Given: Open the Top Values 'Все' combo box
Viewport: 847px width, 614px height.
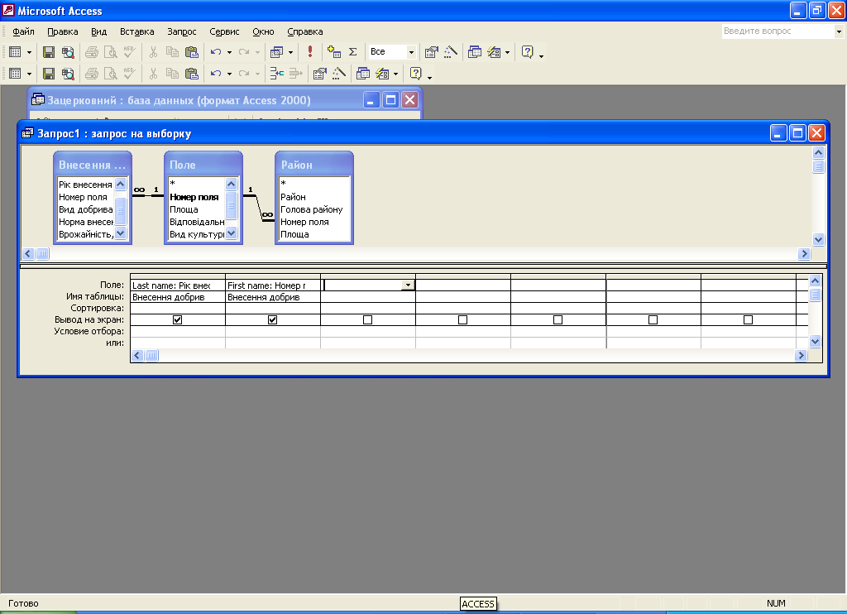Looking at the screenshot, I should point(411,52).
